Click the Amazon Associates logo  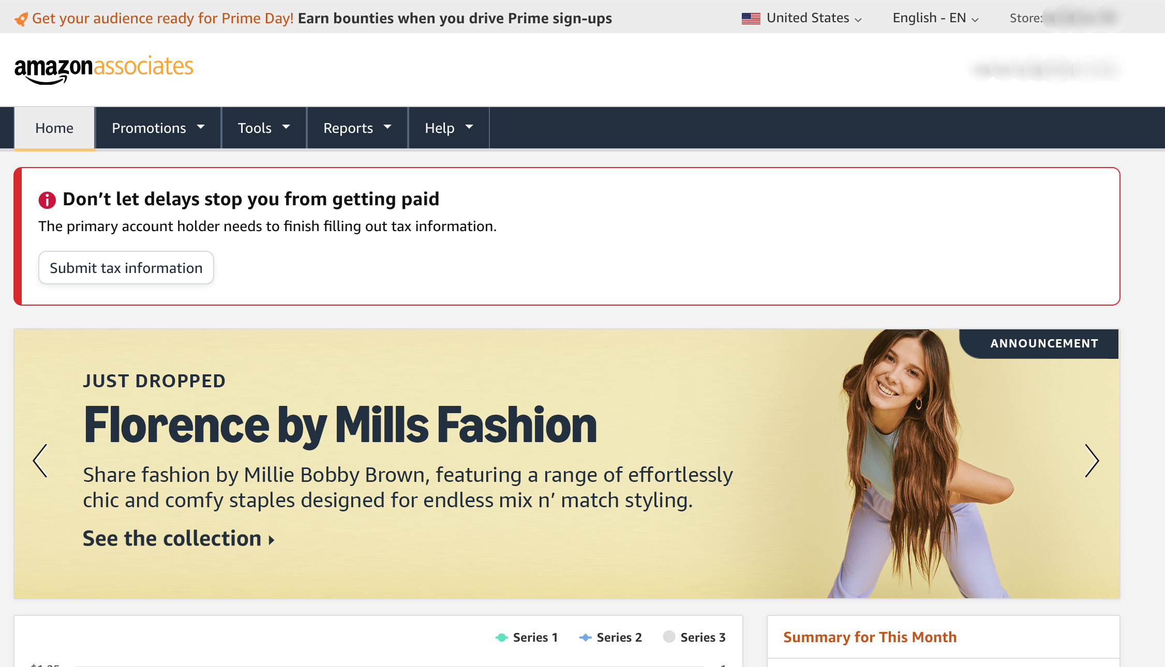pyautogui.click(x=103, y=69)
